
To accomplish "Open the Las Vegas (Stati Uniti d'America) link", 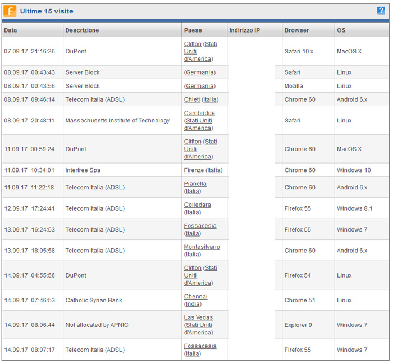I will coord(199,325).
